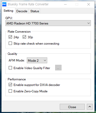The image size is (96, 113).
Task: Expand the AFM Mode dropdown
Action: tap(37, 60)
